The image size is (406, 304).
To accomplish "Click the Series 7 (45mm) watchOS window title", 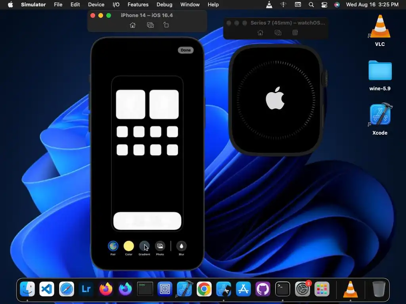I will coord(288,23).
